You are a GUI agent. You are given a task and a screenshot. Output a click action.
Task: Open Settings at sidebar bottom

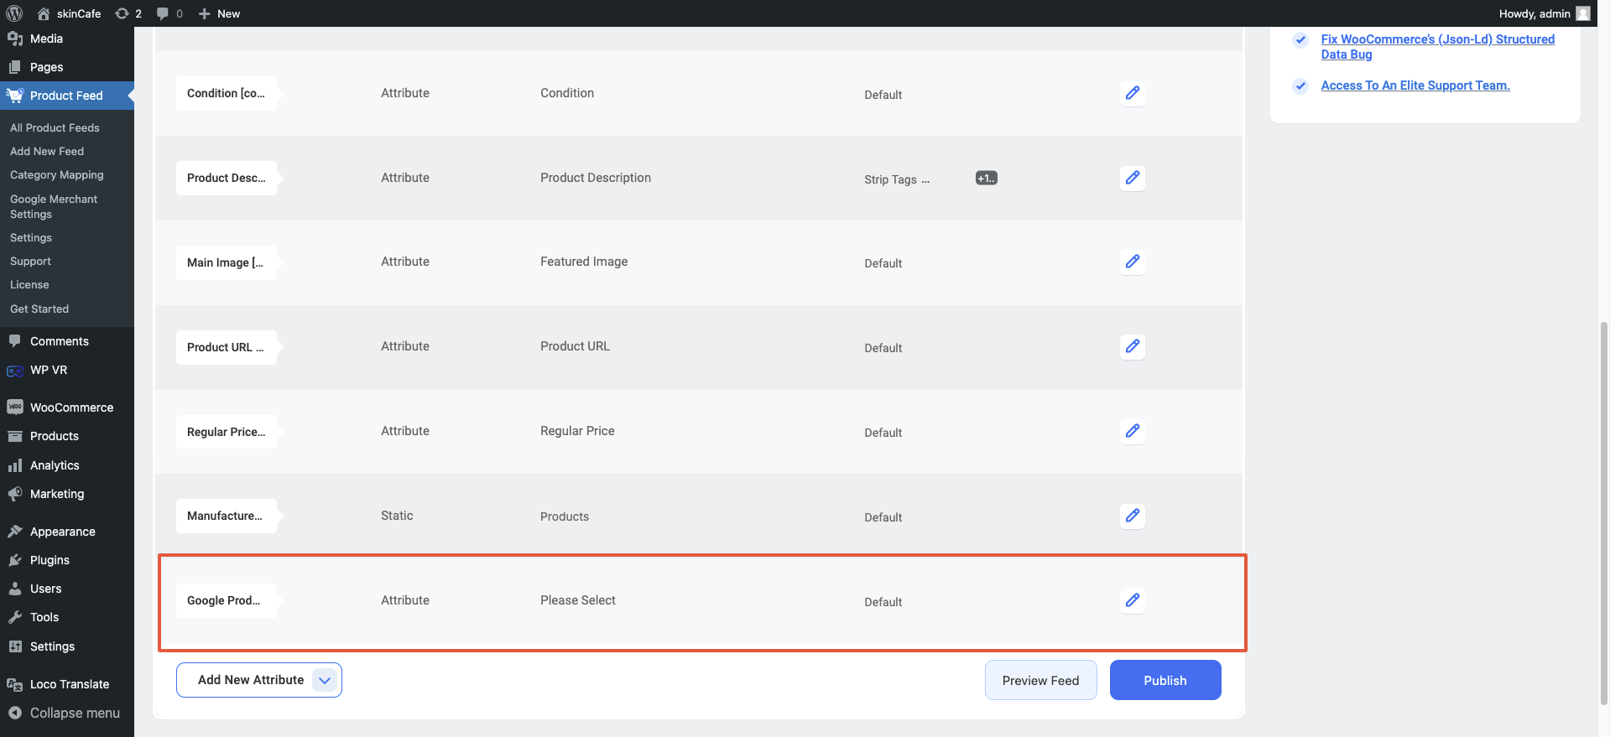67,646
